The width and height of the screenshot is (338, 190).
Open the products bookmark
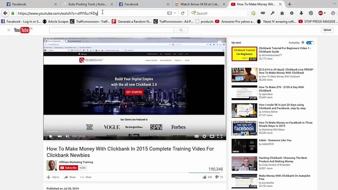[x=204, y=21]
